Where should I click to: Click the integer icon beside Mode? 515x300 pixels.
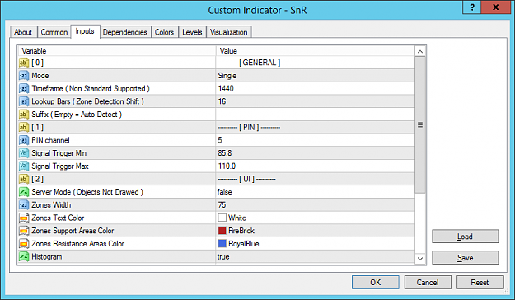[24, 76]
